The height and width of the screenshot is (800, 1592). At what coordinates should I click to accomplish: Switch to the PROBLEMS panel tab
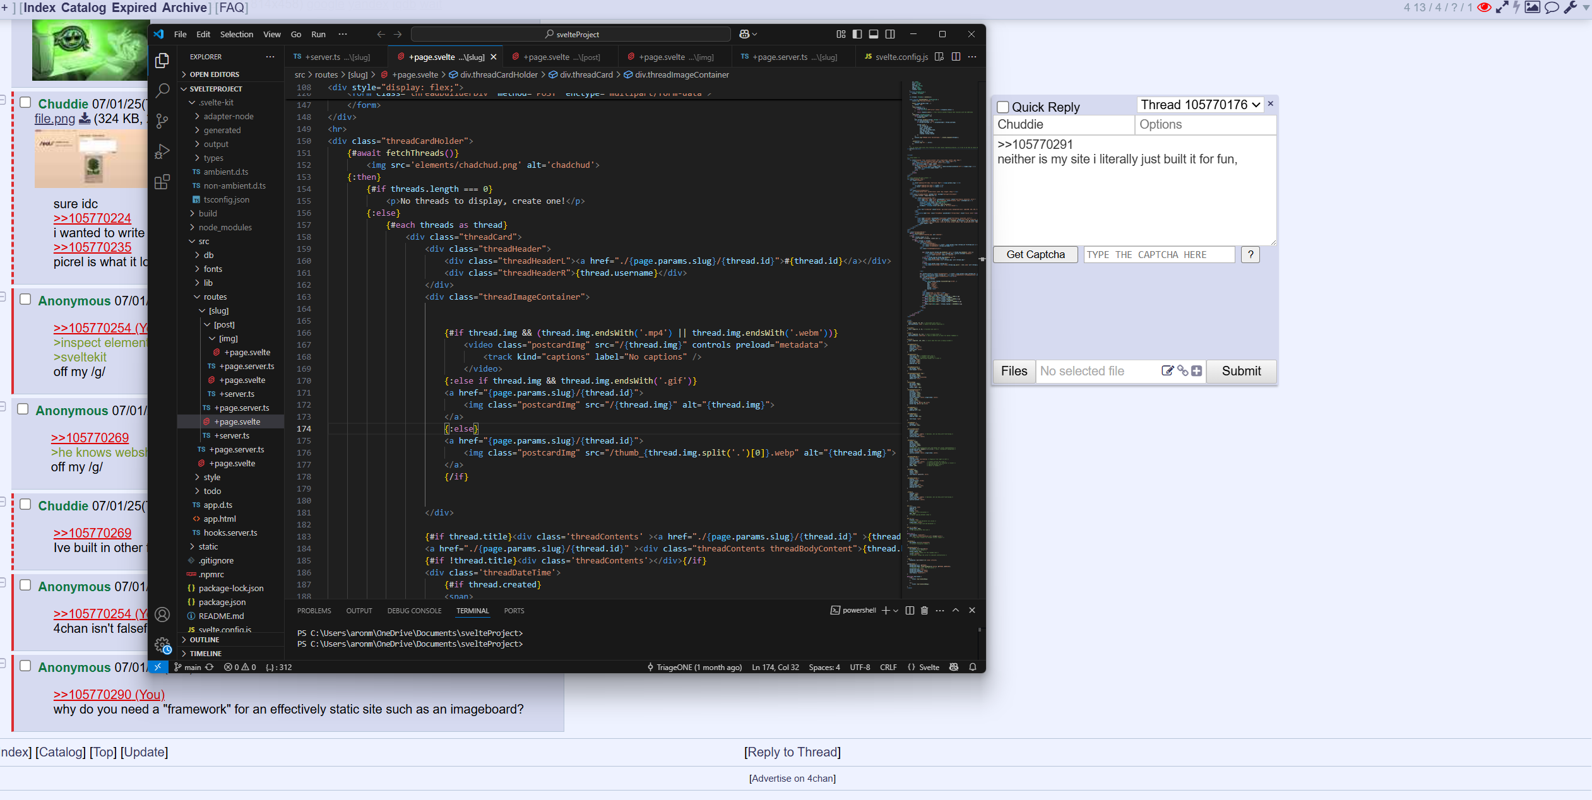pos(314,611)
